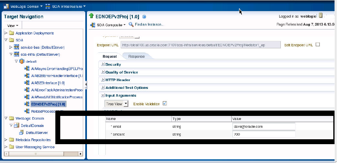Viewport: 337px width, 163px height.
Task: Uncheck the Enable Validation checkbox
Action: point(165,104)
